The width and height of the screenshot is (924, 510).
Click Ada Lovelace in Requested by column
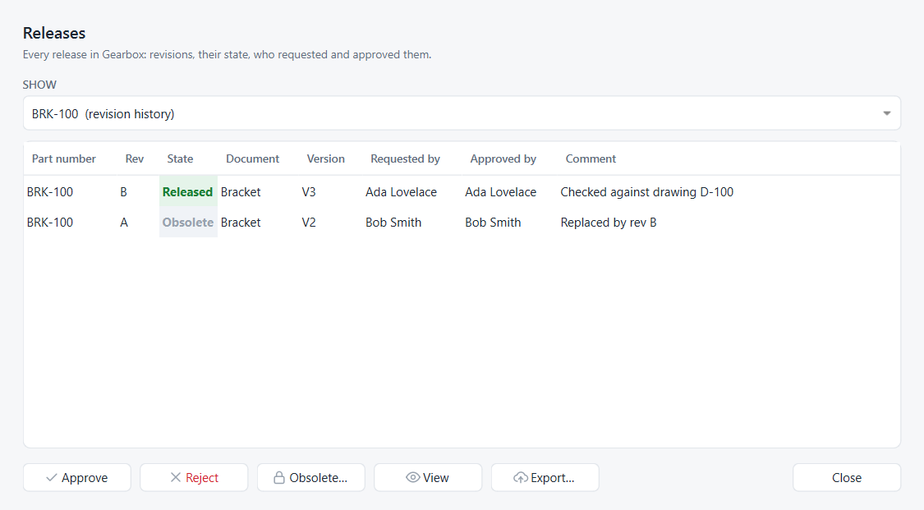click(402, 192)
